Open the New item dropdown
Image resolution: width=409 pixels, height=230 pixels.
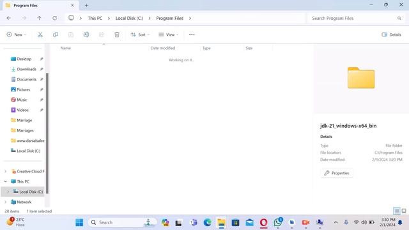(17, 34)
